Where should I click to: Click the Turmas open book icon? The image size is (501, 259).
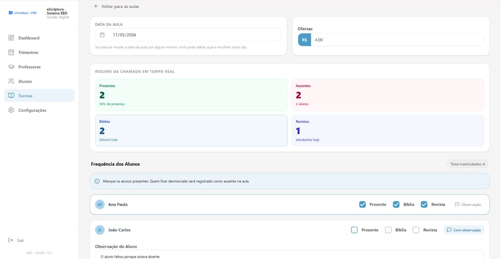11,96
